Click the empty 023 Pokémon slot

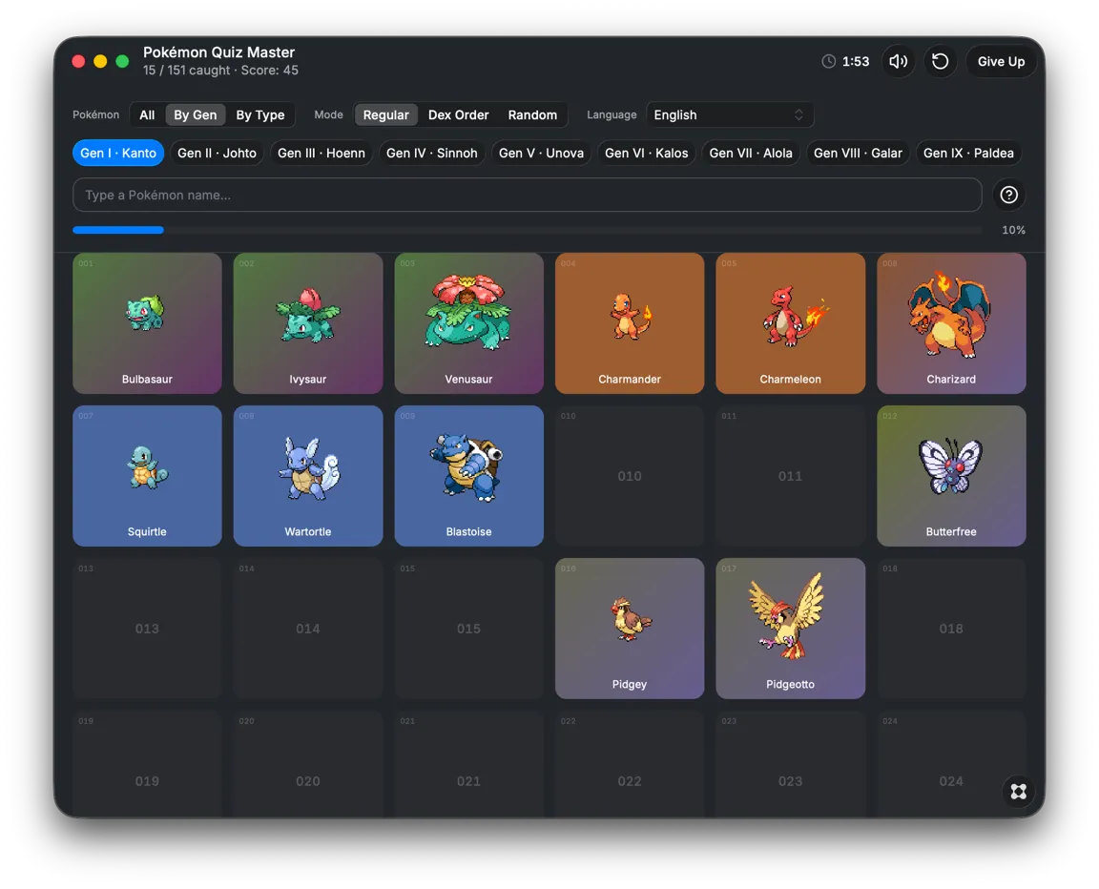[x=790, y=764]
